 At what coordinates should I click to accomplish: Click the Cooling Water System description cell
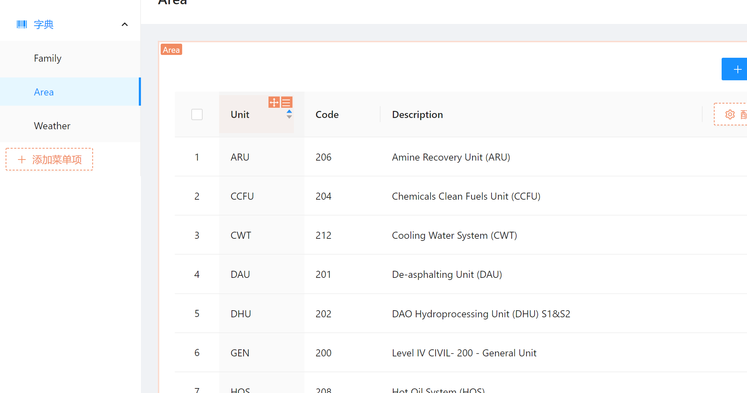click(454, 235)
